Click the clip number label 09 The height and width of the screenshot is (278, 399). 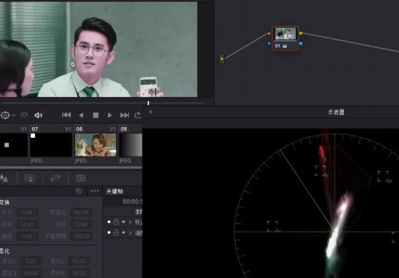pyautogui.click(x=124, y=129)
